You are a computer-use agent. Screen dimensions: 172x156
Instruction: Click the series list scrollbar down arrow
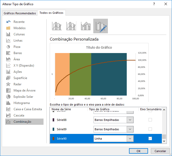point(164,141)
